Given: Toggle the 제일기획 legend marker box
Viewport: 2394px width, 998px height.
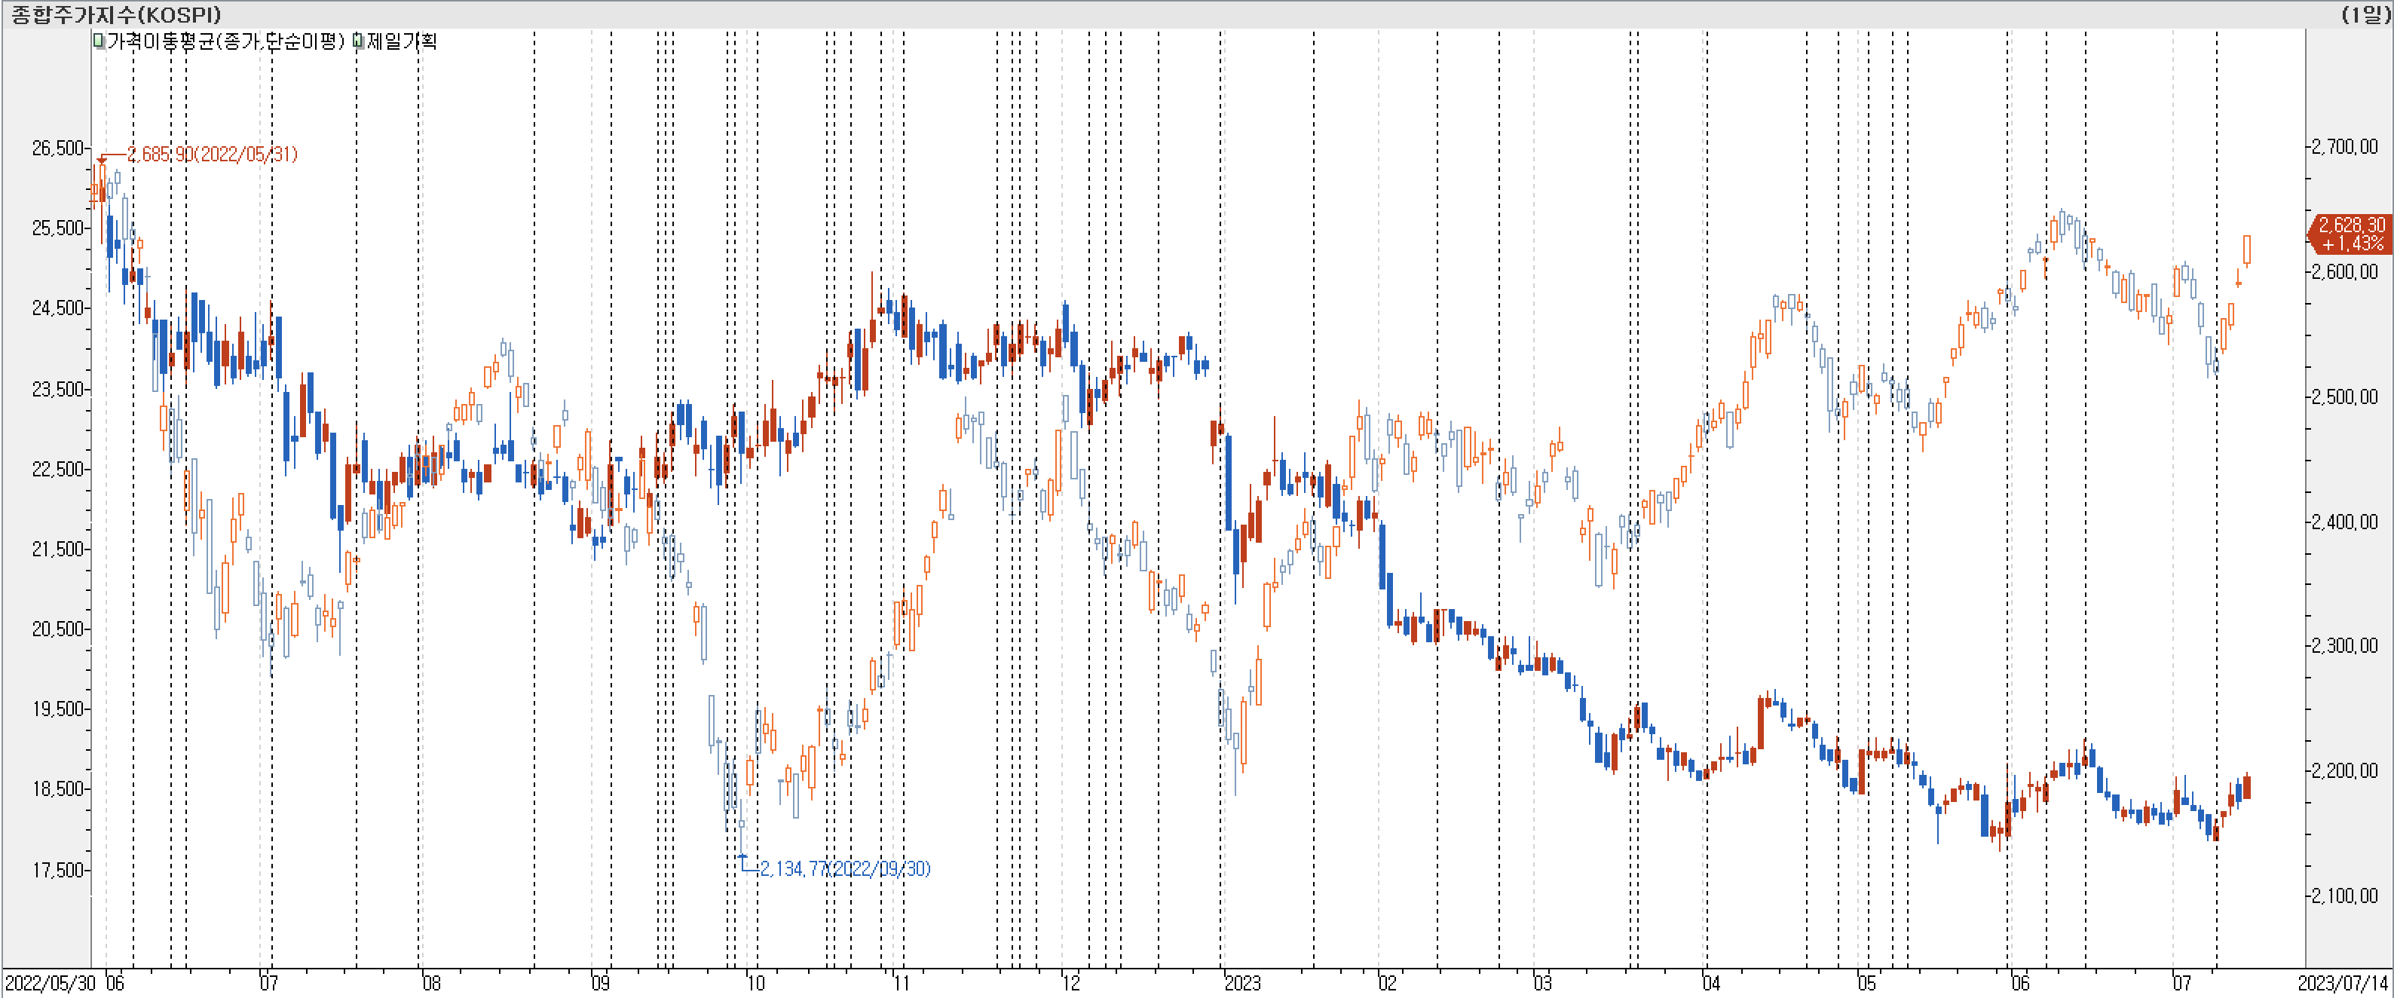Looking at the screenshot, I should point(358,41).
